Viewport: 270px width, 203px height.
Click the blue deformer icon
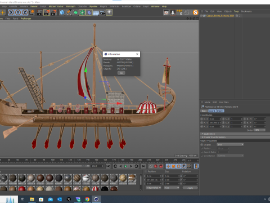click(x=89, y=12)
